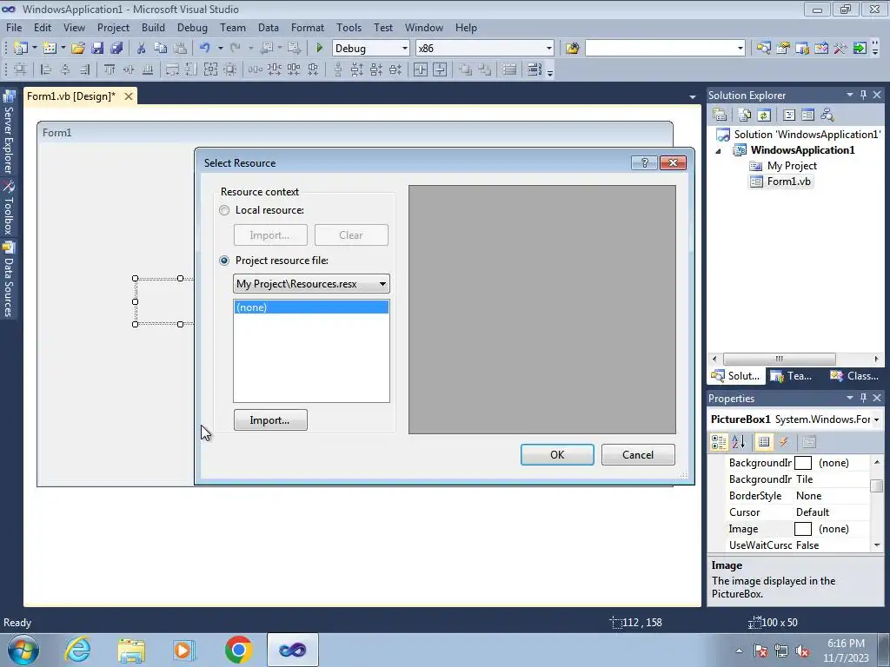This screenshot has height=667, width=890.
Task: Start debugging with the green play icon
Action: (x=319, y=49)
